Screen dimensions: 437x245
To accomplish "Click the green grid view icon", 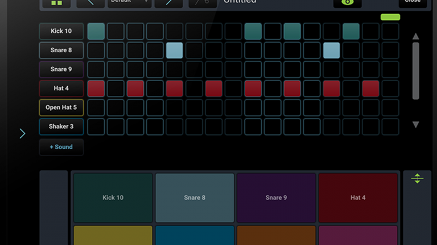I will pos(56,3).
